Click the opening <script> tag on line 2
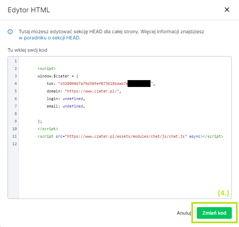239x227 pixels. (47, 68)
